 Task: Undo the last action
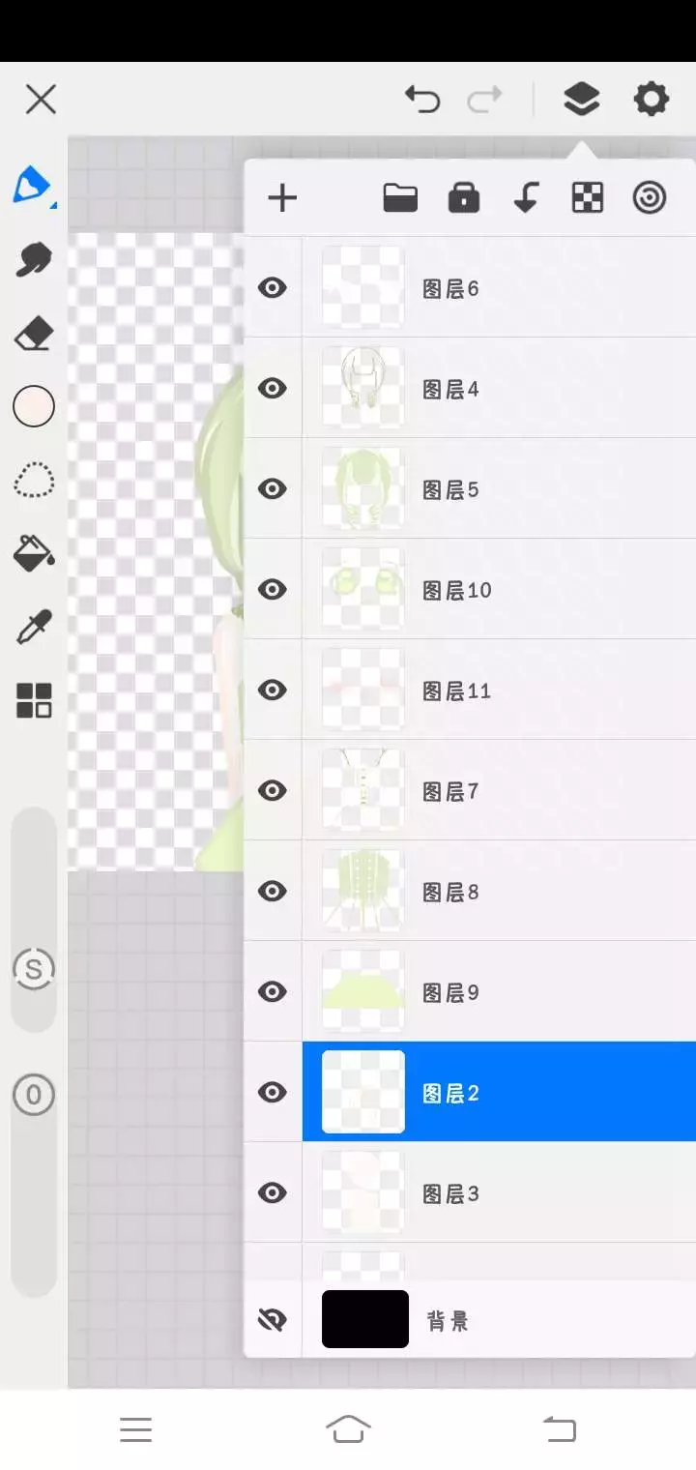tap(422, 99)
